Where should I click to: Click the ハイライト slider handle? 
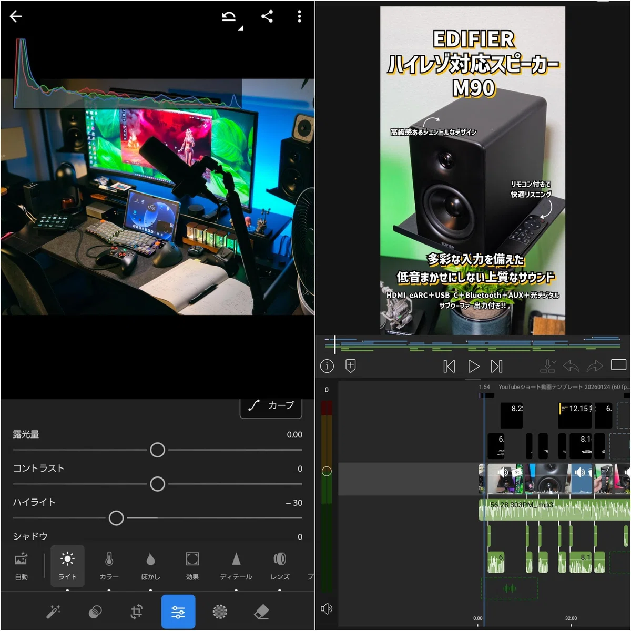click(116, 518)
